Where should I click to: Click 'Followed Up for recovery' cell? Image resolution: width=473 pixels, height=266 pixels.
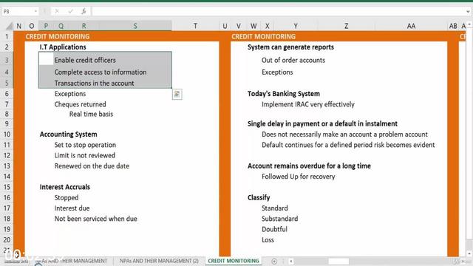pos(298,177)
